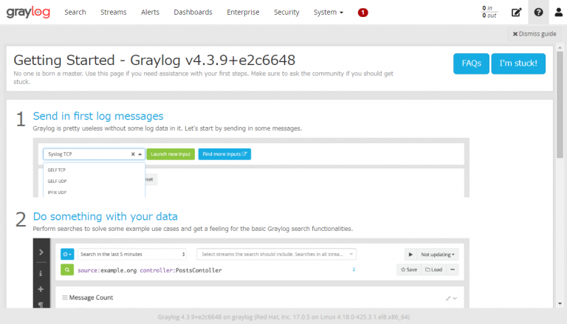Viewport: 567px width, 324px height.
Task: Open the Enterprise menu item
Action: coord(243,13)
